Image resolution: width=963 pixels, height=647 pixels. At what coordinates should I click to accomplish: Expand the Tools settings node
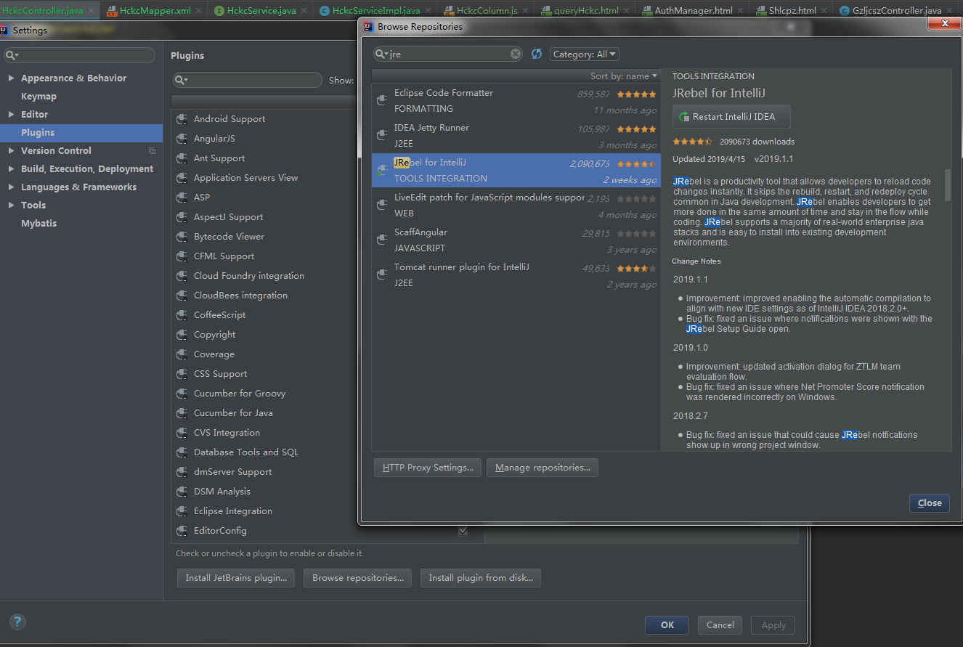(x=11, y=206)
